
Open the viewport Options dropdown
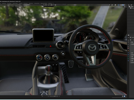(x=125, y=7)
